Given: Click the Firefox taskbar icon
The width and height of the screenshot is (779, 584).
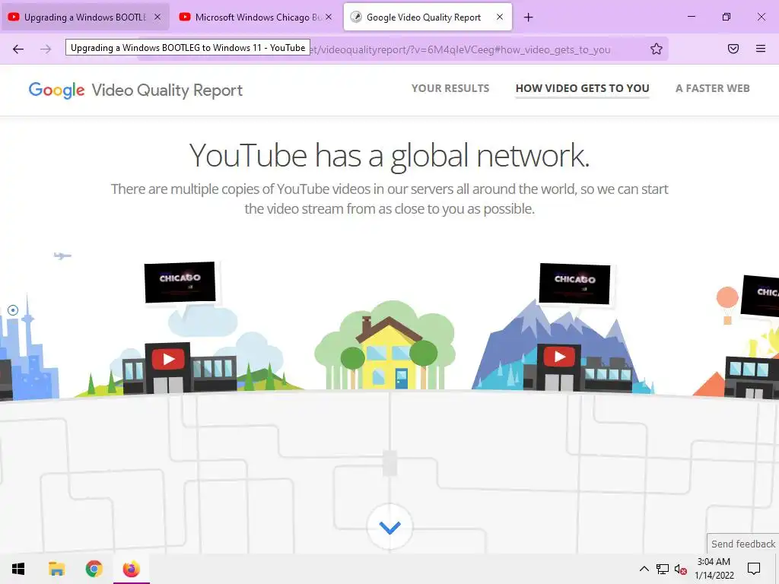Looking at the screenshot, I should pos(131,569).
